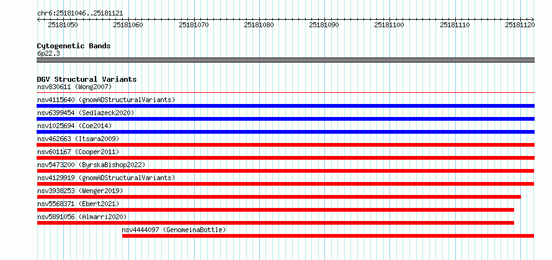The height and width of the screenshot is (260, 552).
Task: Click the nsv830611 (Wong2007) variant label
Action: tap(74, 87)
